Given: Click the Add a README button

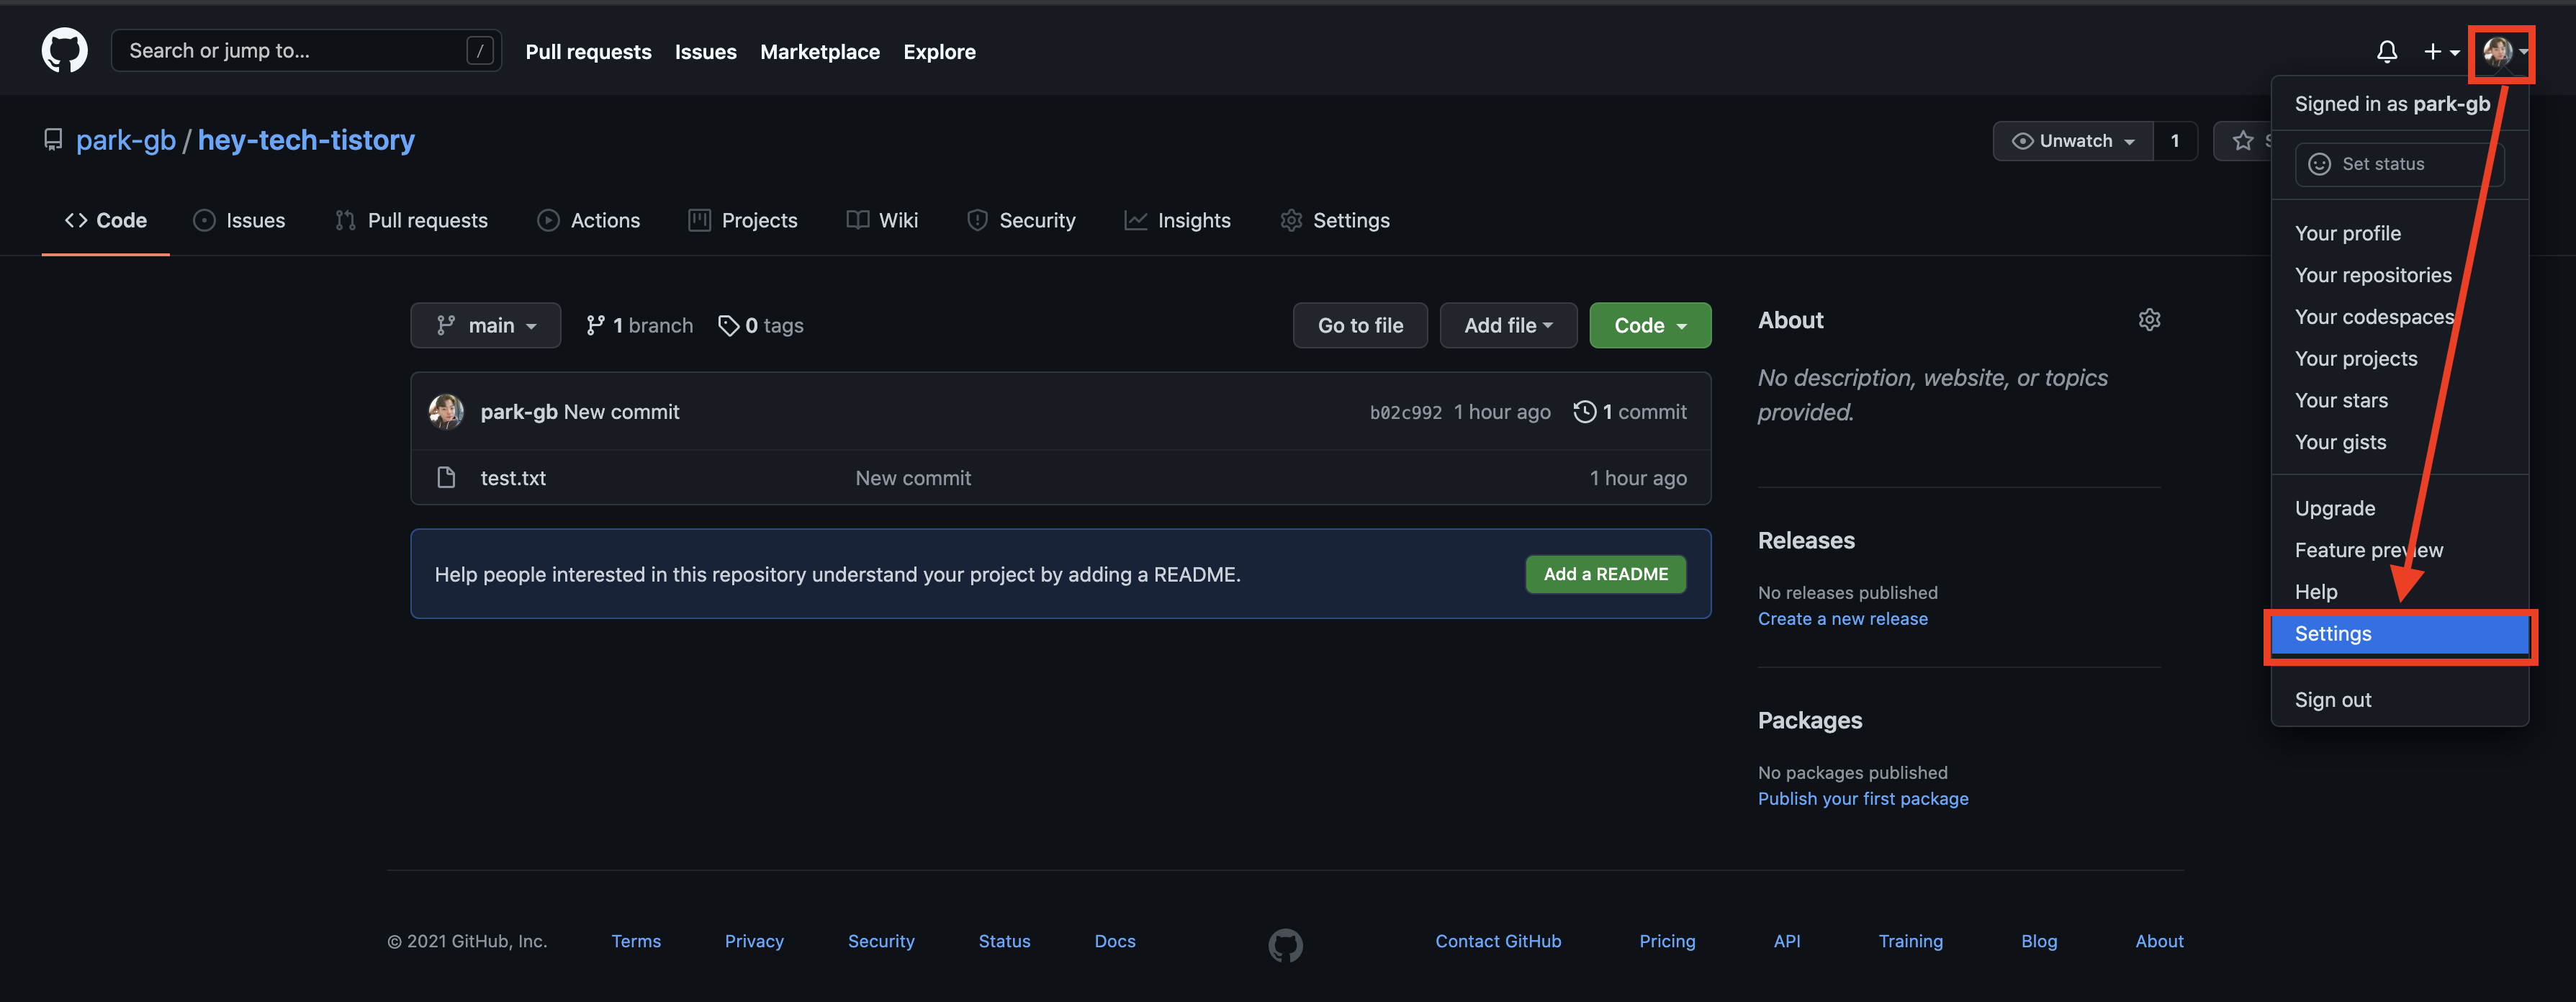Looking at the screenshot, I should [x=1605, y=574].
